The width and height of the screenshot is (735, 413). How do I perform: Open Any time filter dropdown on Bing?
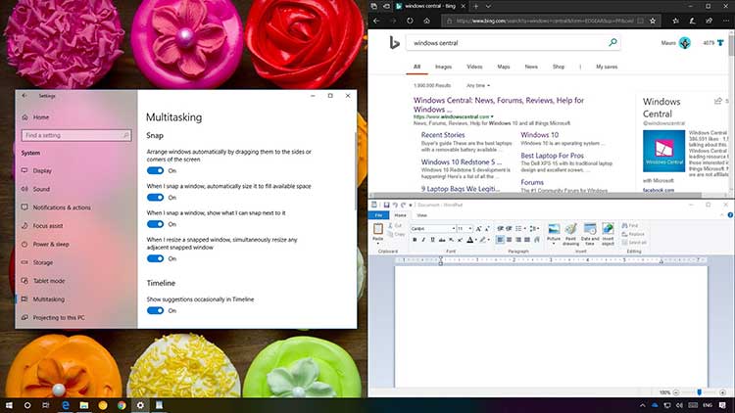coord(478,86)
